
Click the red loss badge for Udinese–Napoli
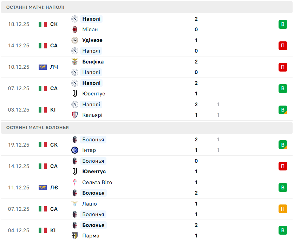(x=283, y=46)
